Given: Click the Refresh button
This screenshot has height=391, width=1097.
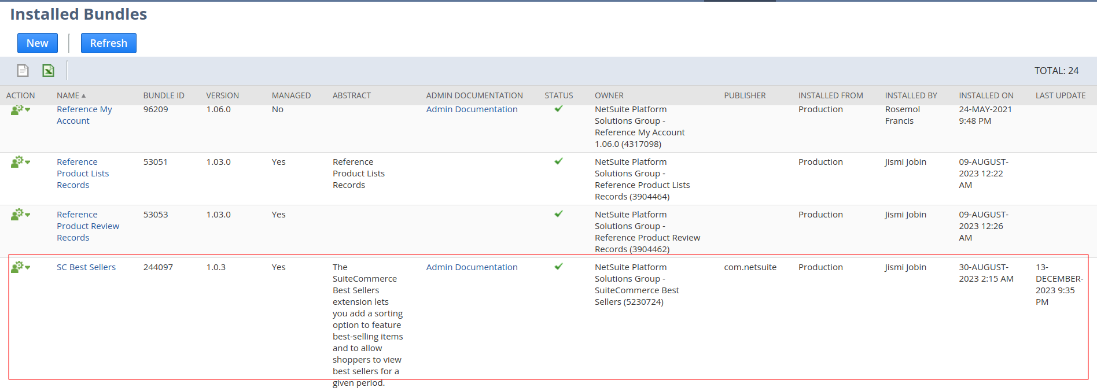Looking at the screenshot, I should pyautogui.click(x=109, y=43).
